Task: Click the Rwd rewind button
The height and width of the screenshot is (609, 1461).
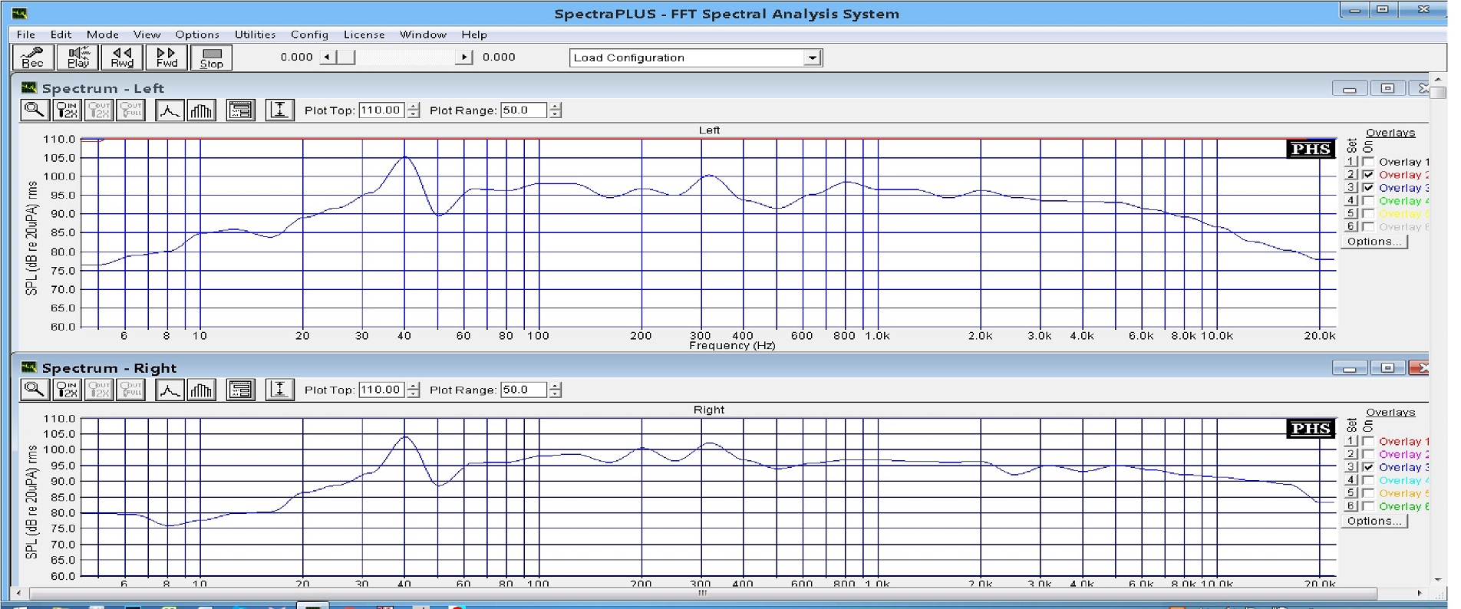Action: (122, 58)
